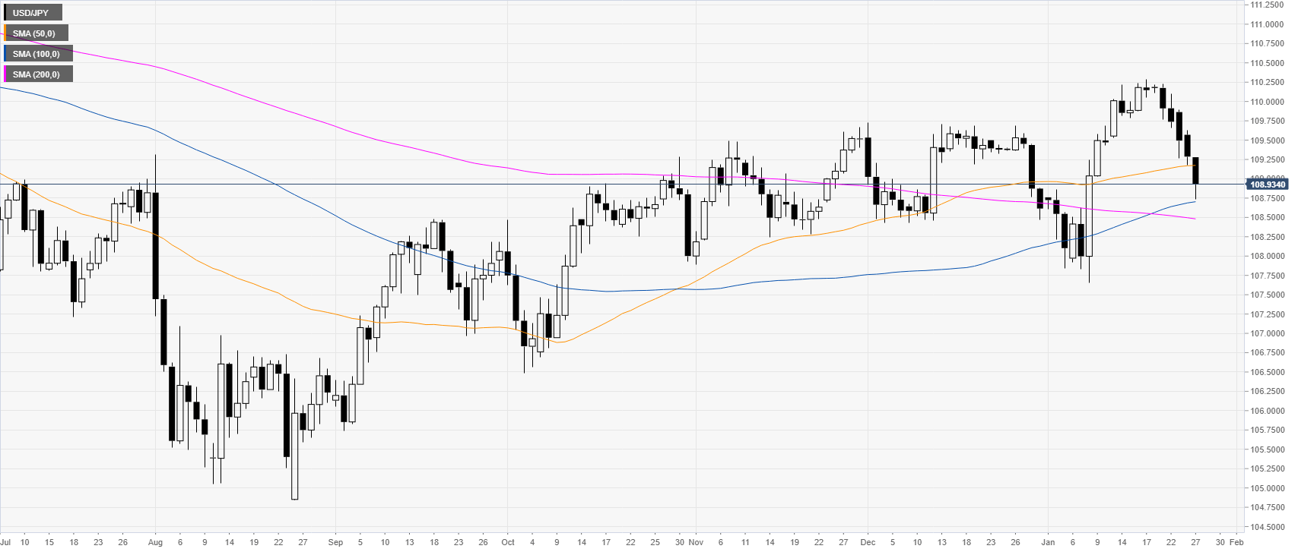This screenshot has height=552, width=1298.
Task: Click the magenta SMA 200 color marker
Action: point(5,74)
